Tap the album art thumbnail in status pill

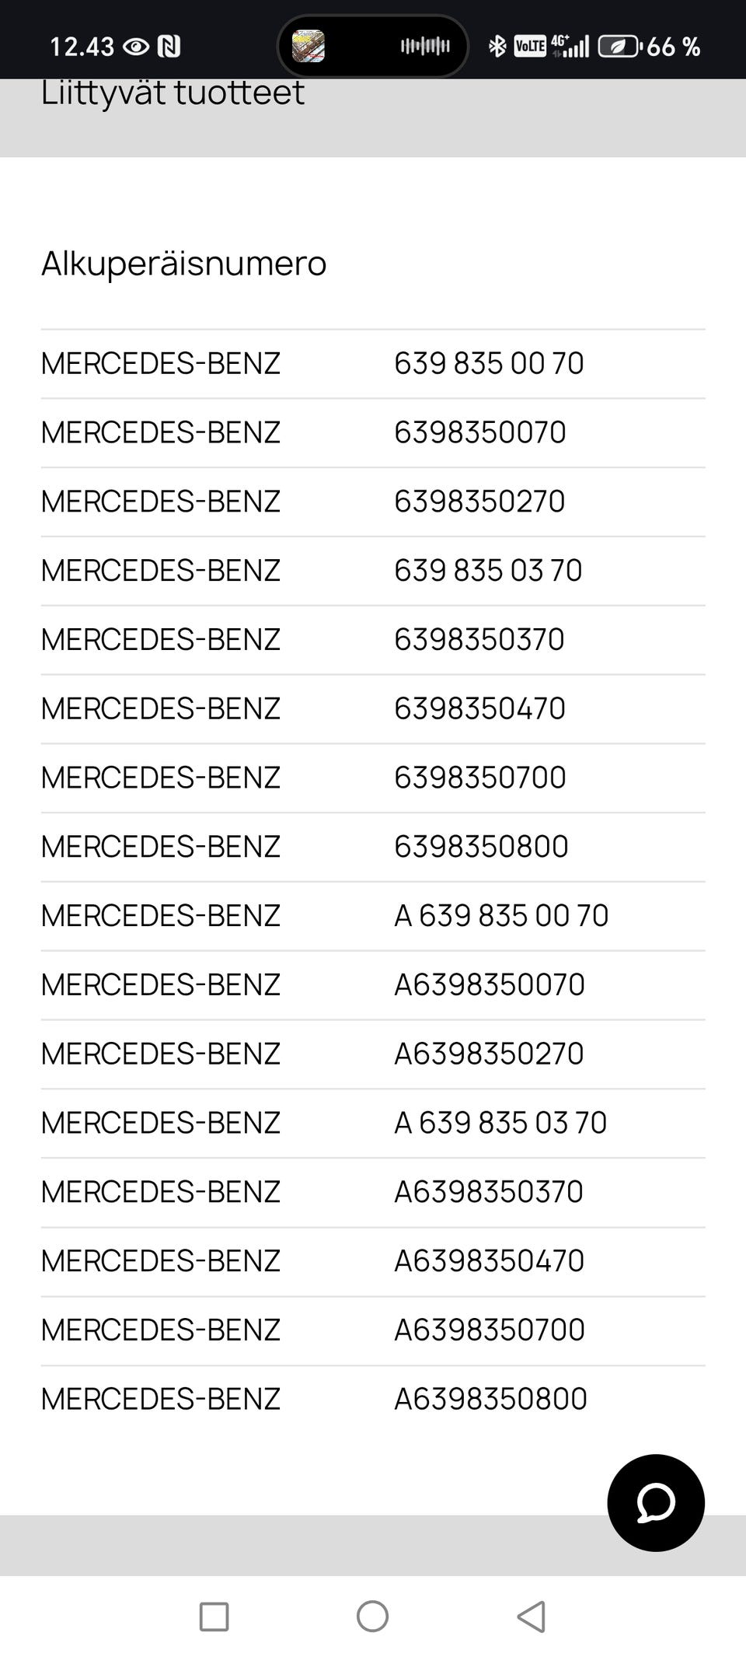tap(309, 47)
